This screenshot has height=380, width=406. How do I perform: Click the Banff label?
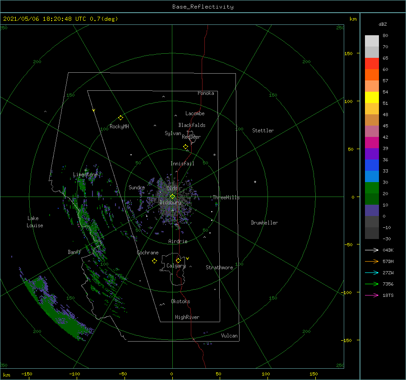tap(74, 252)
